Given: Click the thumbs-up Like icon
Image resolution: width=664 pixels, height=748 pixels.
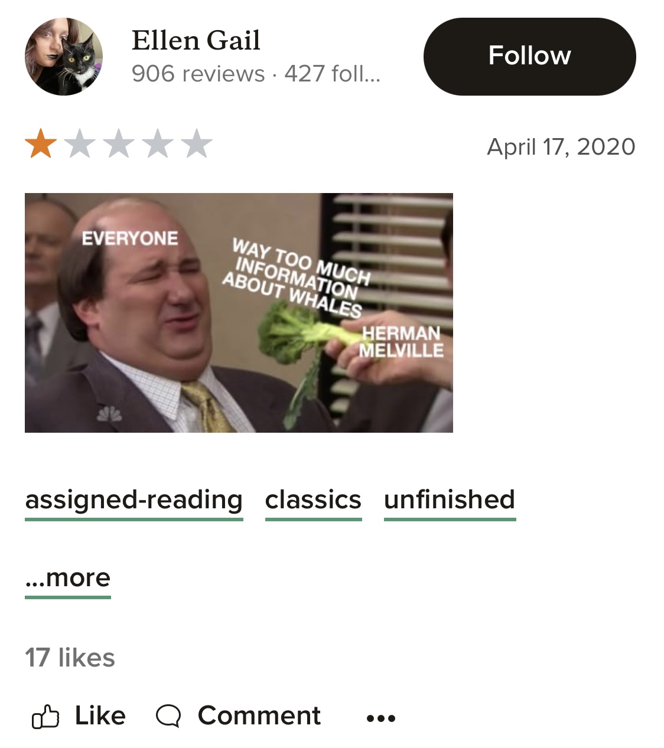Looking at the screenshot, I should pyautogui.click(x=45, y=716).
